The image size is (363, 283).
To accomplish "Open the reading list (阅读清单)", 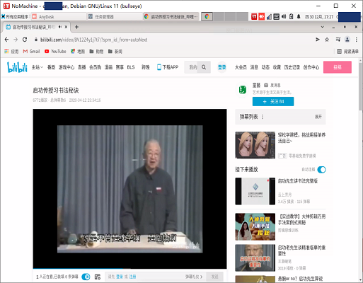I will tap(347, 51).
